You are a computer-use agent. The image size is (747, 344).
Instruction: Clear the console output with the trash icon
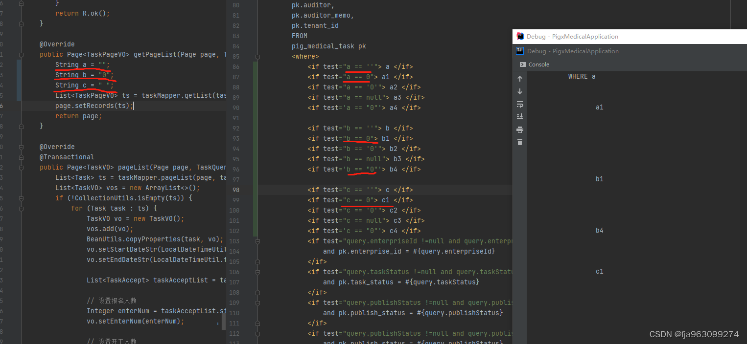coord(519,142)
